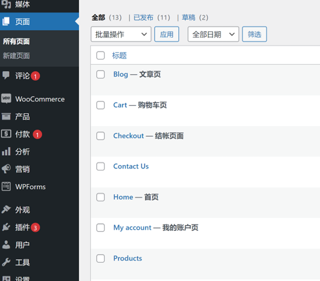Check the Contact Us row checkbox
Viewport: 320px width, 281px height.
click(x=101, y=166)
